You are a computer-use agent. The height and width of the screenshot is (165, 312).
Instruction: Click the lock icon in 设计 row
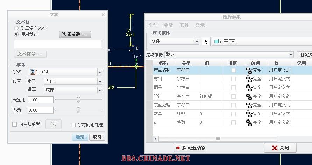[x=249, y=96]
